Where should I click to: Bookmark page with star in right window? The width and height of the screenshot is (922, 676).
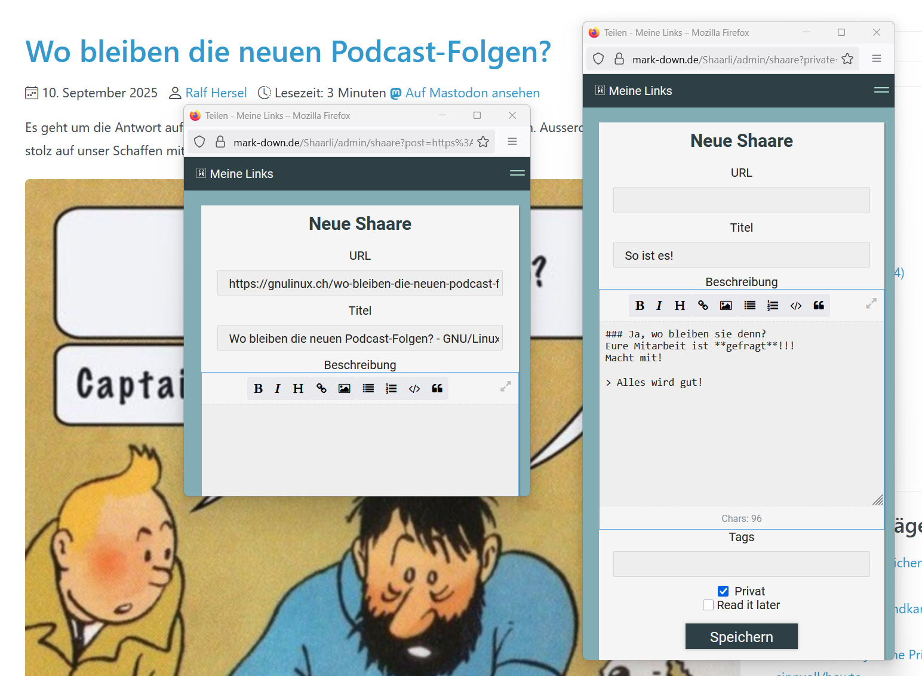pos(847,59)
